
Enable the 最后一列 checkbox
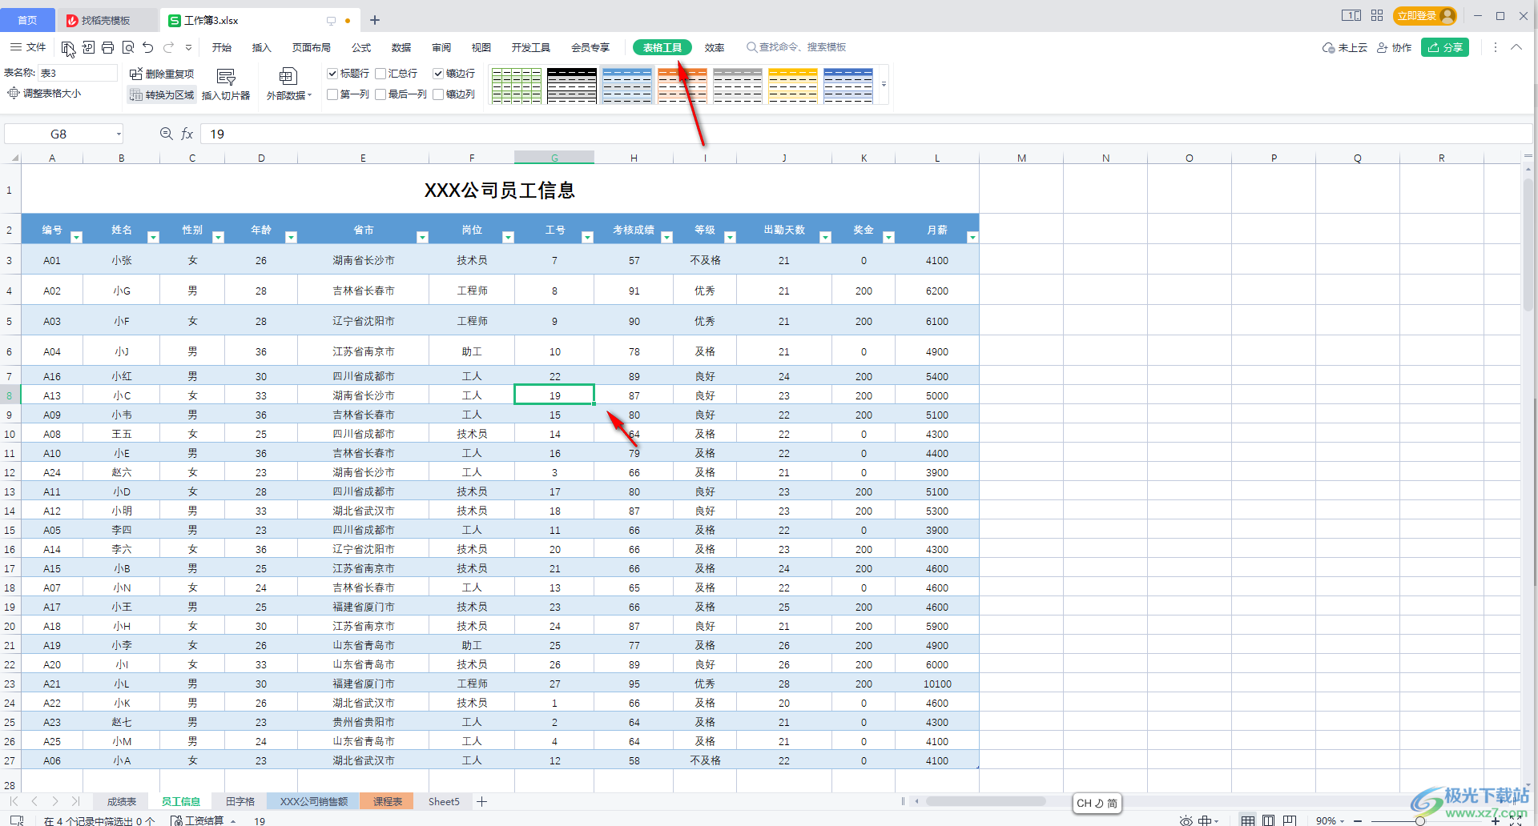[380, 94]
